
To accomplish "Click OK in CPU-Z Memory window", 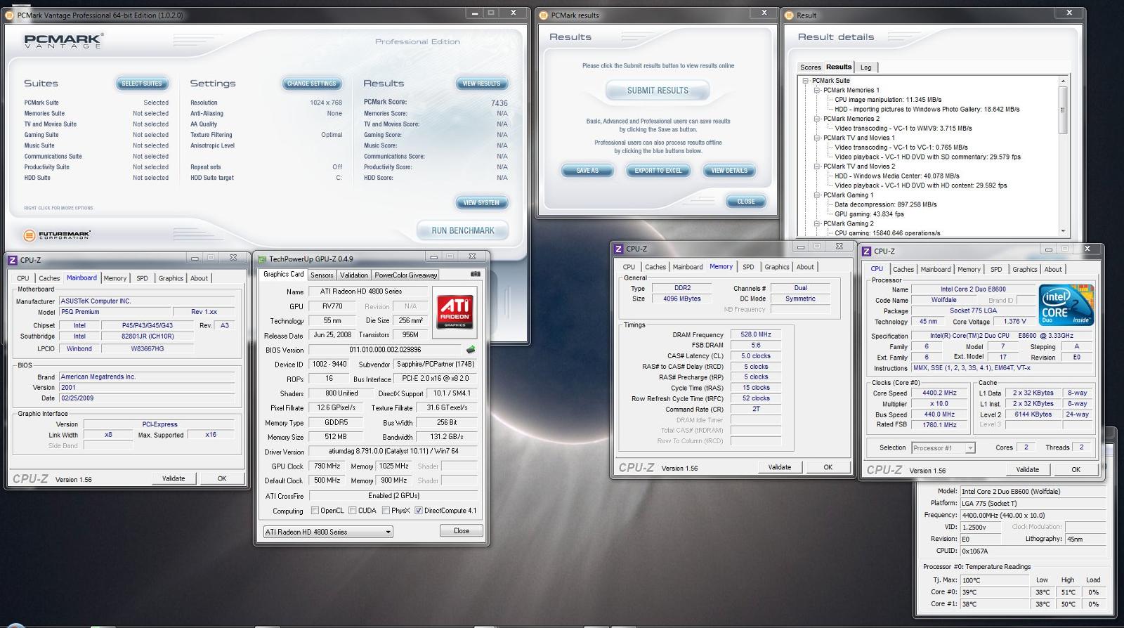I will point(828,467).
